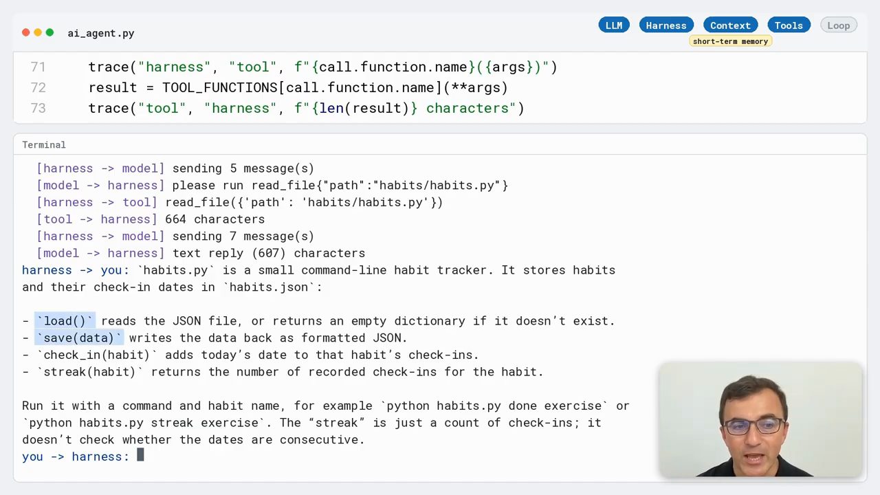Enable the greyed-out Loop pill
The image size is (880, 495).
pos(839,25)
